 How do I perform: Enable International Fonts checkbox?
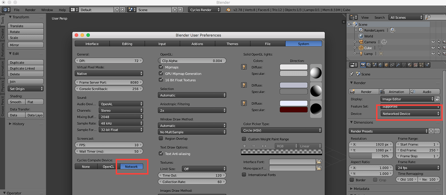point(244,175)
